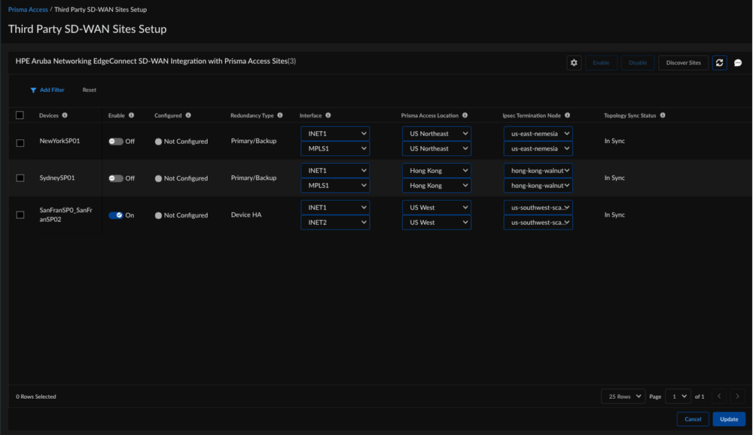Open the table settings gear icon
Viewport: 753px width, 435px height.
click(x=574, y=62)
